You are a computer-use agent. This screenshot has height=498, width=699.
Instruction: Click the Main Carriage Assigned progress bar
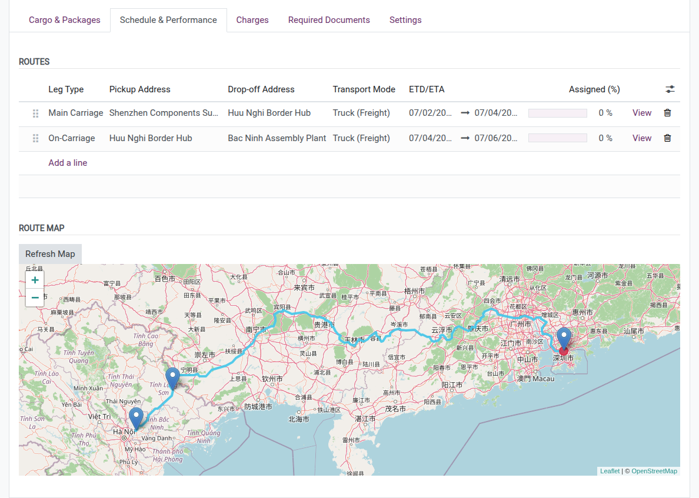557,112
